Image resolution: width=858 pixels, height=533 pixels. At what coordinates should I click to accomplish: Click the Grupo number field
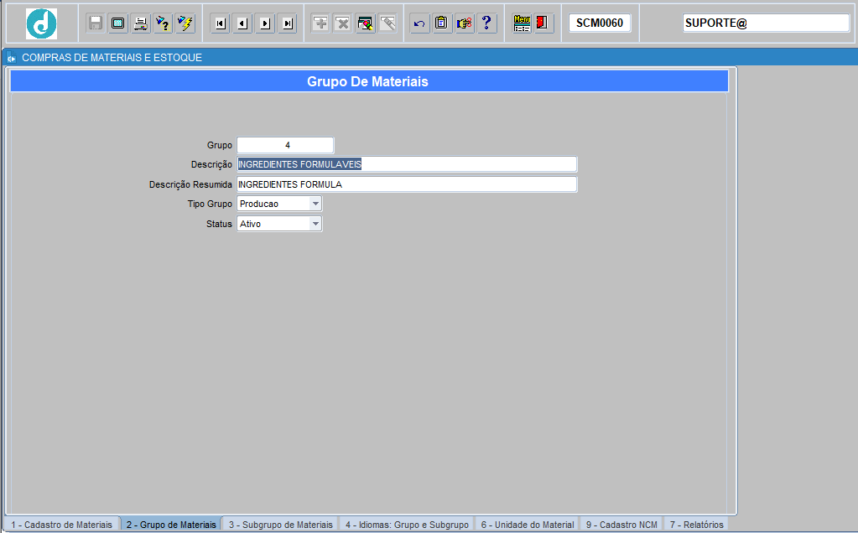286,145
